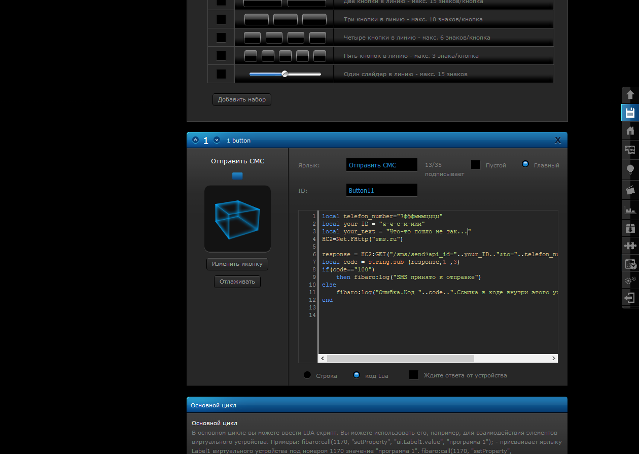Click the Добавить набор button
Screen dimensions: 639x454
pos(242,99)
